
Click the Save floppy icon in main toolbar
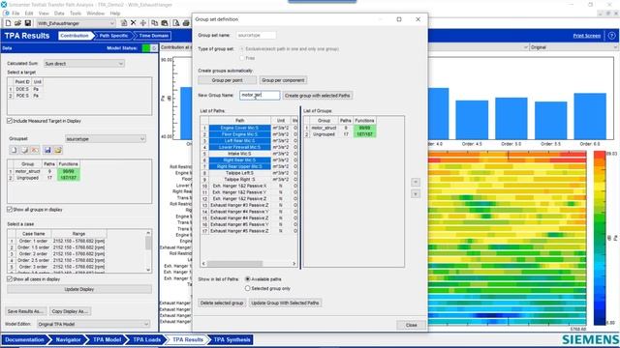click(28, 23)
